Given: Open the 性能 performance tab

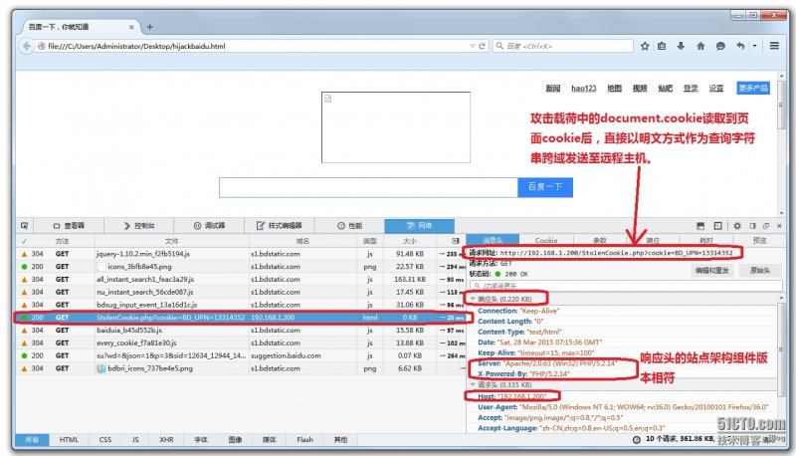Looking at the screenshot, I should pyautogui.click(x=349, y=225).
